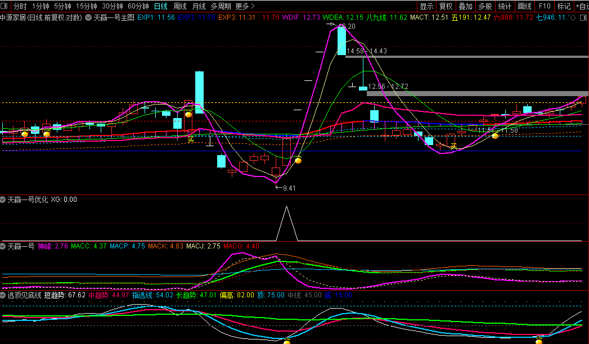
Task: Toggle the 复权 price adjustment option
Action: [x=446, y=6]
